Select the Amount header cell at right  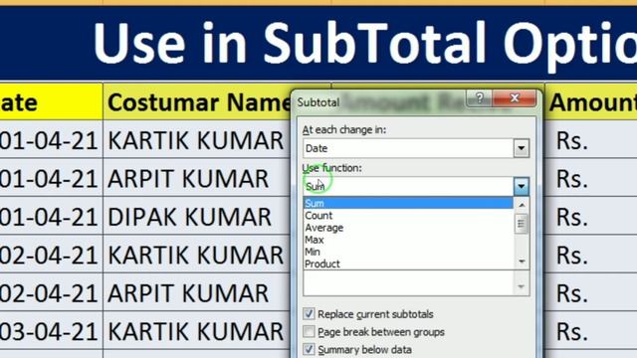point(591,101)
